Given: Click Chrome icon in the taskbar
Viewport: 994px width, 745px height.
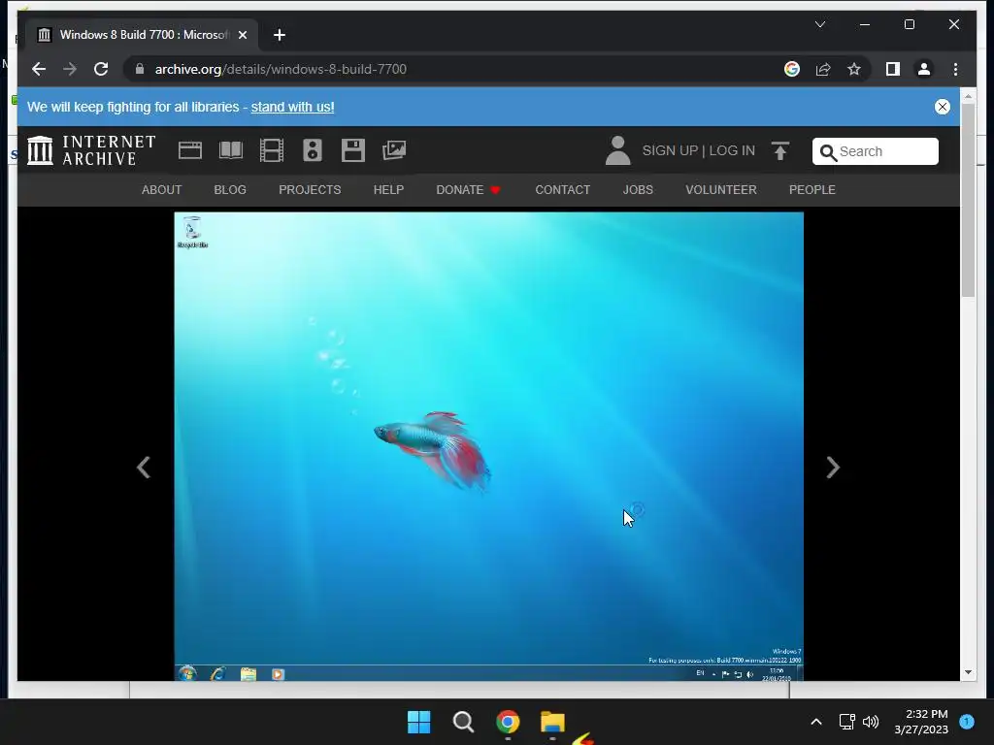Looking at the screenshot, I should click(x=508, y=722).
